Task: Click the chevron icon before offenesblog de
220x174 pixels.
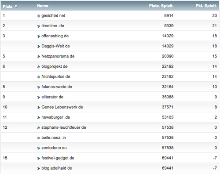Action: tap(39, 36)
